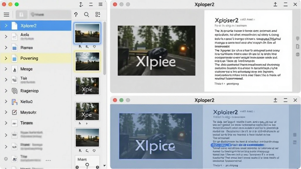This screenshot has width=301, height=169.
Task: Click the heart icon under the bottom sunset thumbnail
Action: point(94,151)
